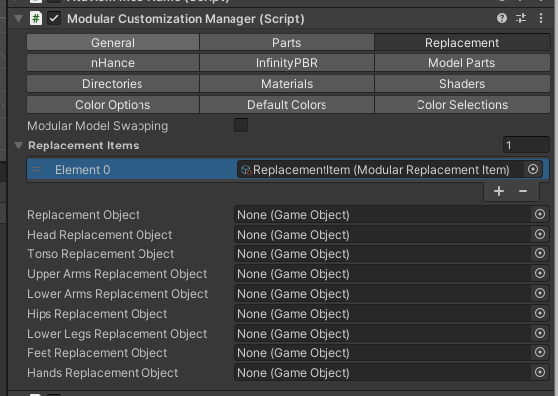Switch to the Parts tab
Screen dimensions: 558x396
click(287, 43)
